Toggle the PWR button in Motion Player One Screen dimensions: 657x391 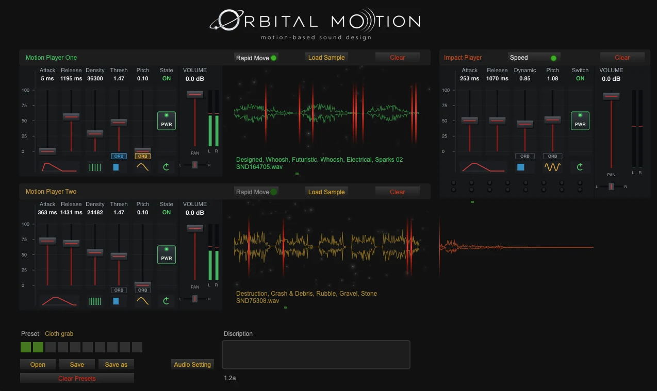click(167, 121)
